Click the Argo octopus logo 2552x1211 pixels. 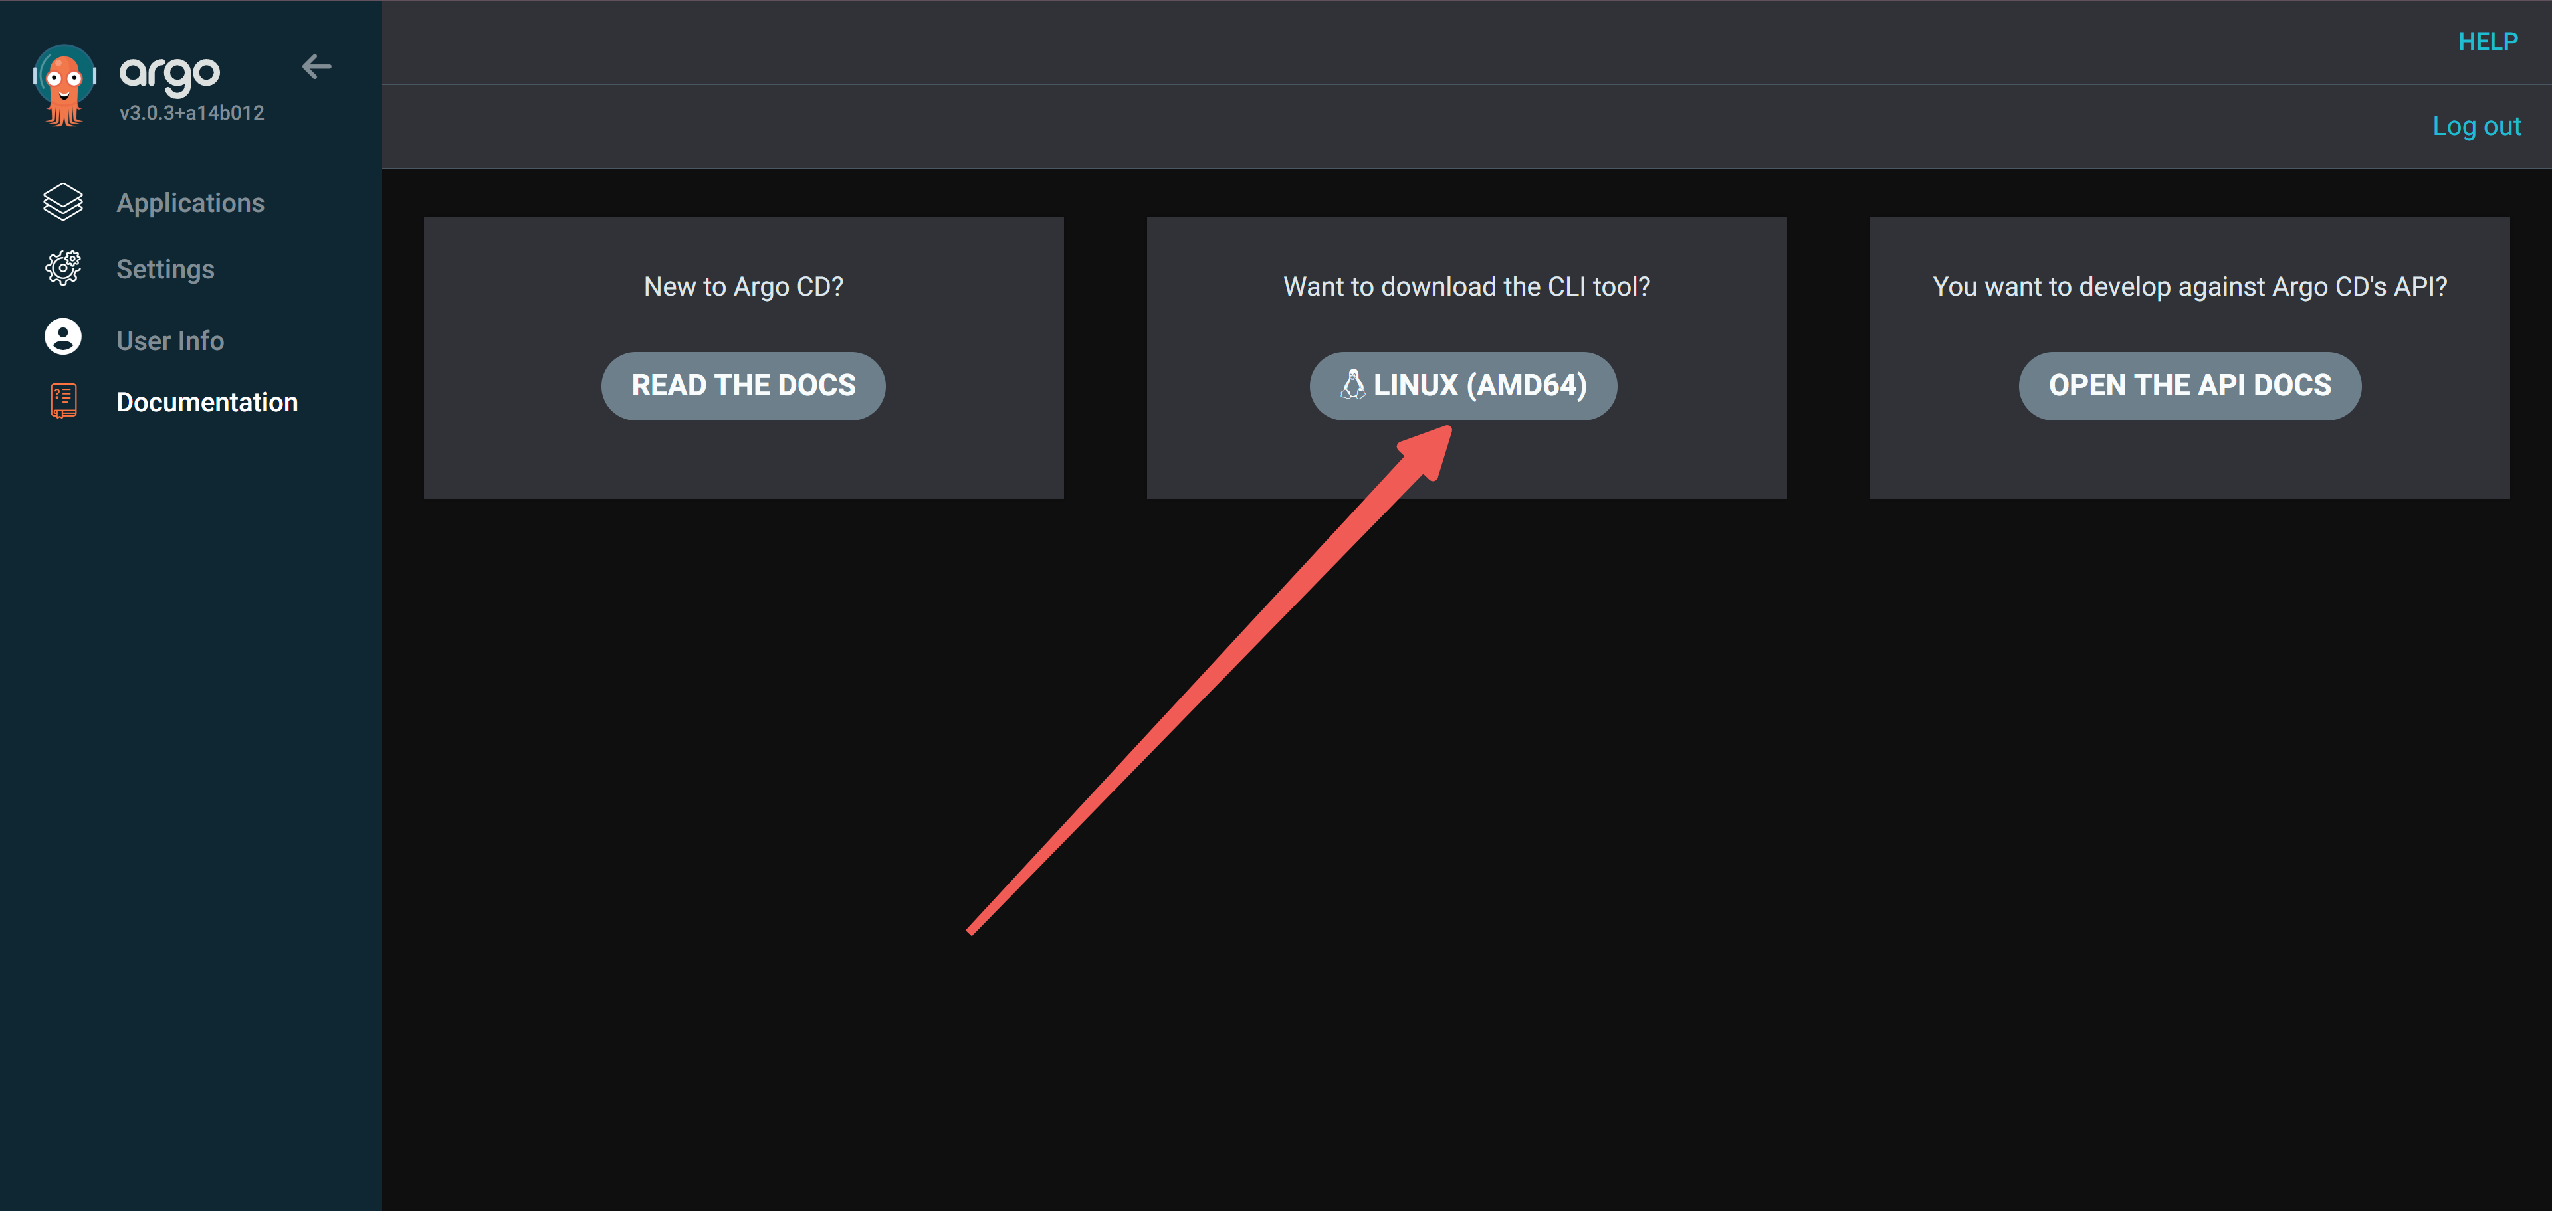(x=64, y=85)
